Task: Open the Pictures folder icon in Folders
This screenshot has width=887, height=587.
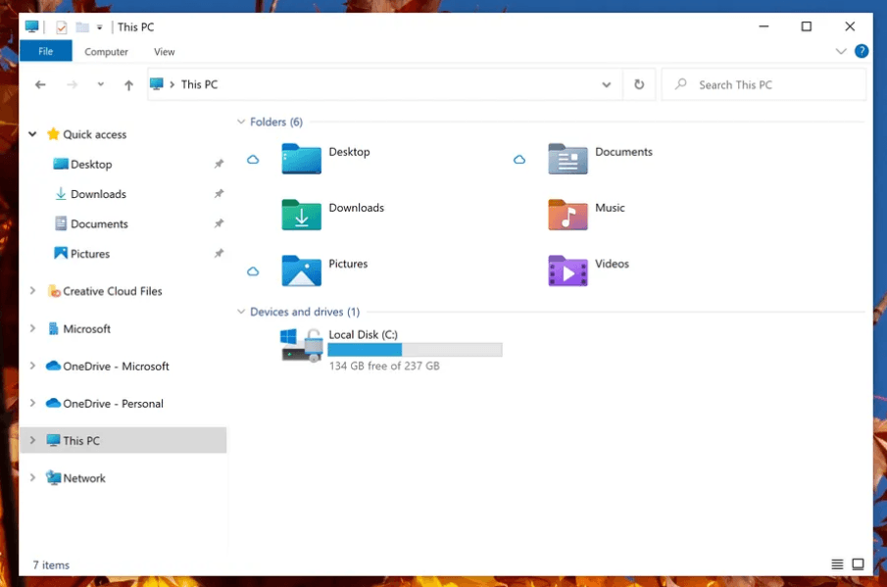Action: pos(301,270)
